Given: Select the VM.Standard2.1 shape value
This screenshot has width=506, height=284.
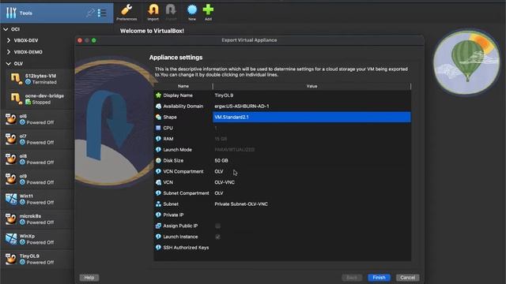Looking at the screenshot, I should (x=312, y=118).
